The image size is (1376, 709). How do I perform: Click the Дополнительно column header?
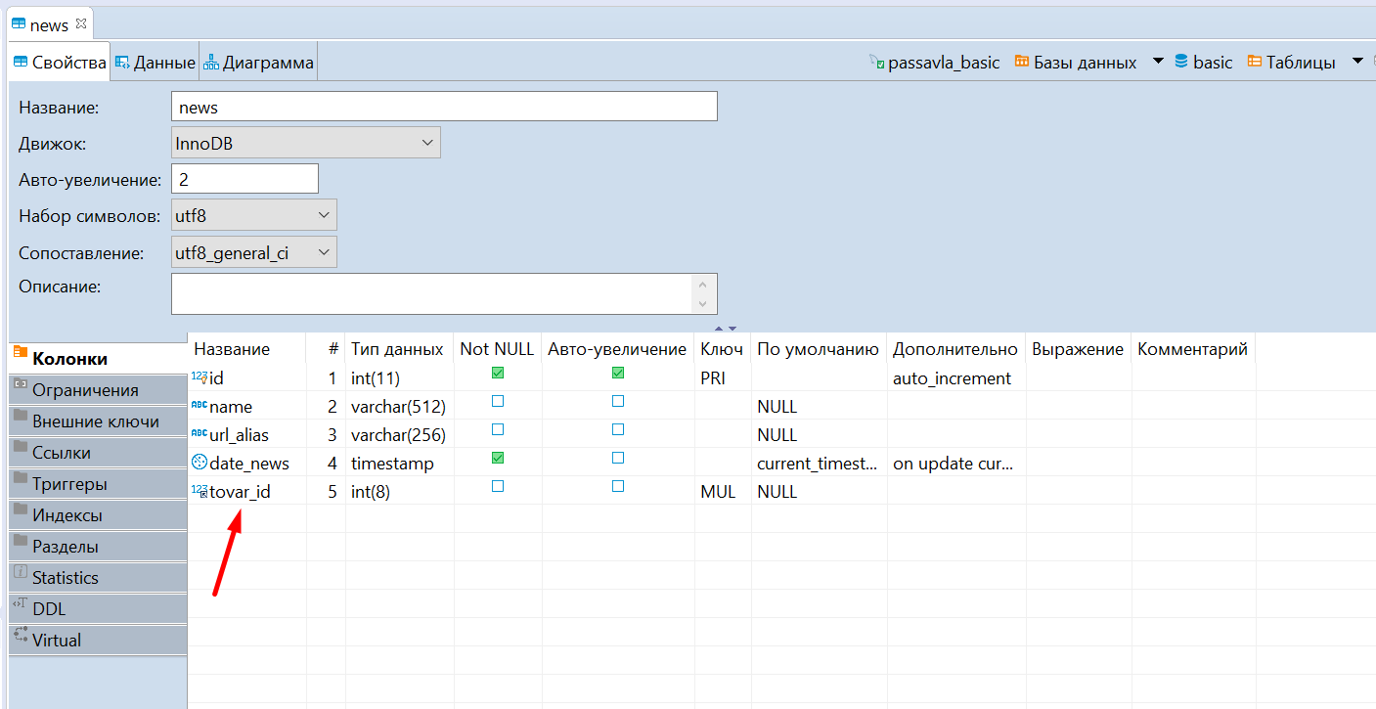point(955,349)
